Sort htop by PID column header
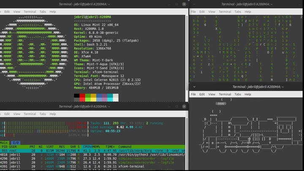Screen dimensions: 304x171 click(x=5, y=147)
